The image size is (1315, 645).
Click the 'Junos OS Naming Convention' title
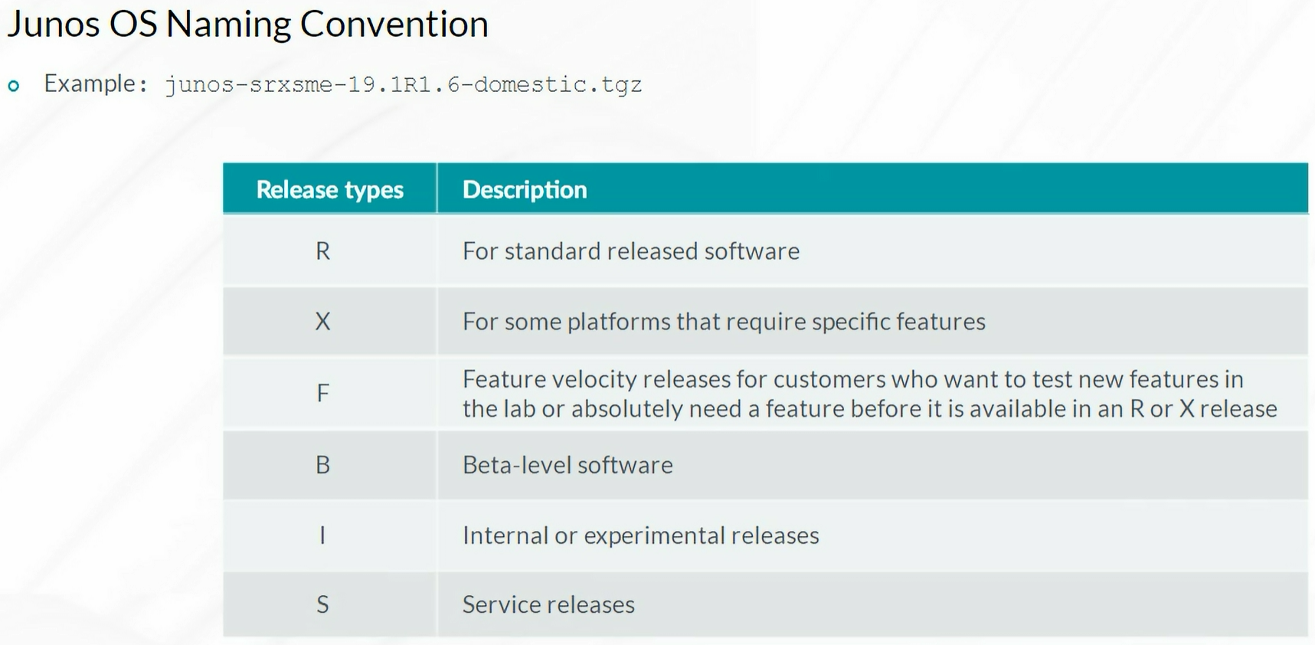tap(247, 24)
